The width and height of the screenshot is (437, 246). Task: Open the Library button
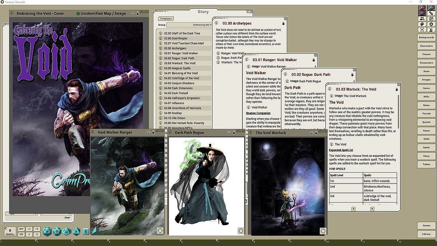[x=426, y=234]
